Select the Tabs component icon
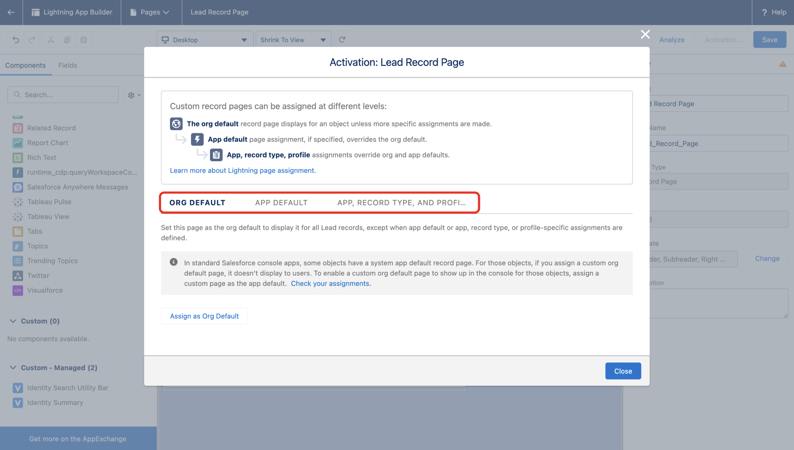The height and width of the screenshot is (450, 794). click(18, 231)
